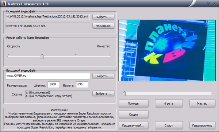Image resolution: width=219 pixels, height=132 pixels.
Task: Click the Несколько button
Action: 103,26
